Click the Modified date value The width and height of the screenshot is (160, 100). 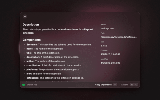(110, 63)
